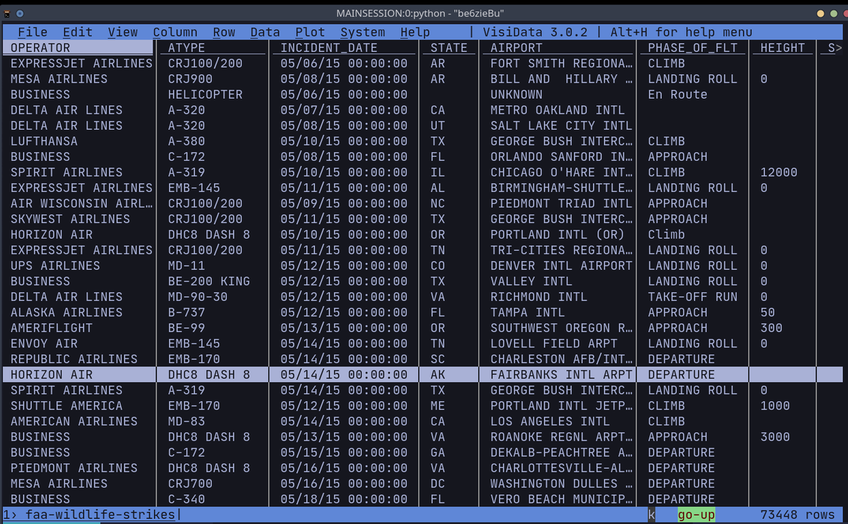The image size is (848, 524).
Task: Click the BE-200 KING cell
Action: click(x=209, y=280)
